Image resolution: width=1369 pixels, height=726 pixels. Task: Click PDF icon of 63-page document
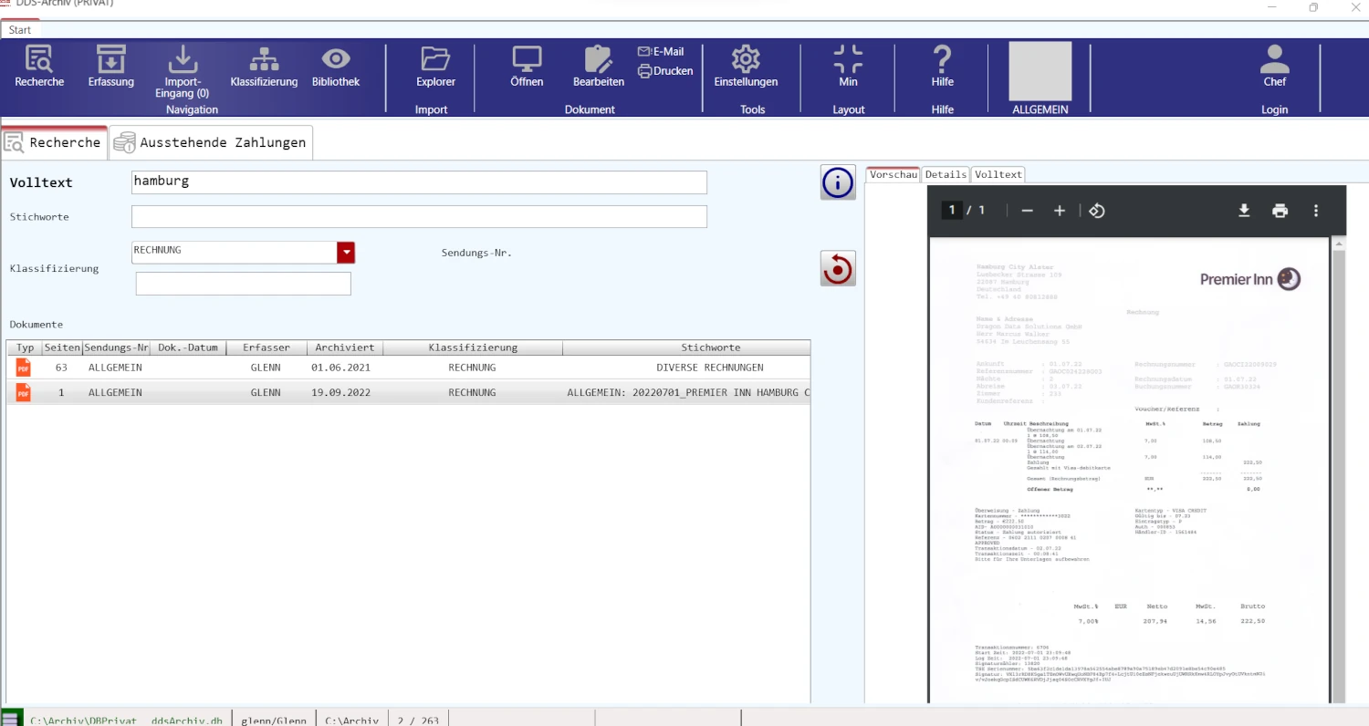click(x=24, y=368)
